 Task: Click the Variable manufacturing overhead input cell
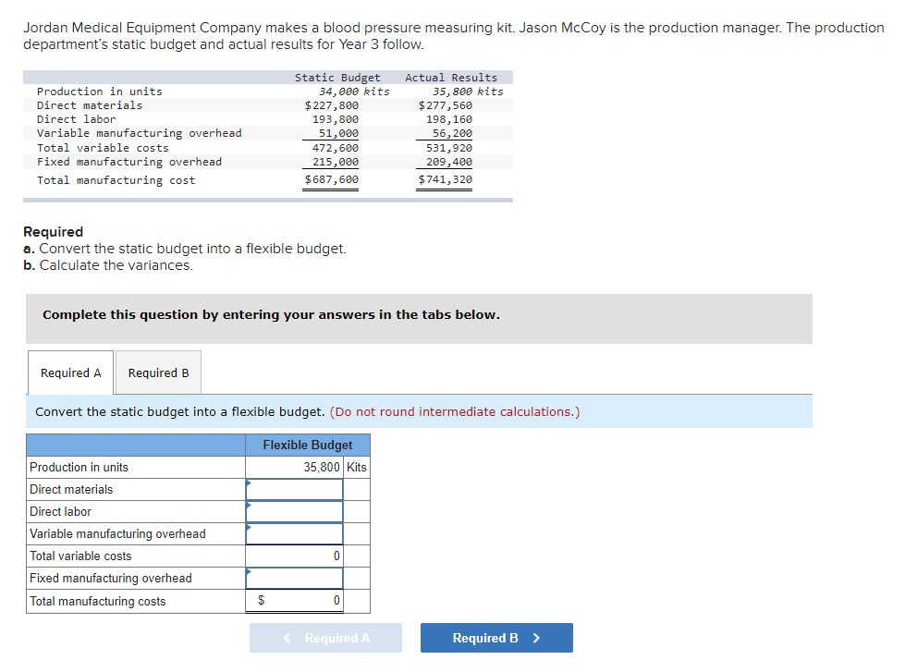click(294, 533)
